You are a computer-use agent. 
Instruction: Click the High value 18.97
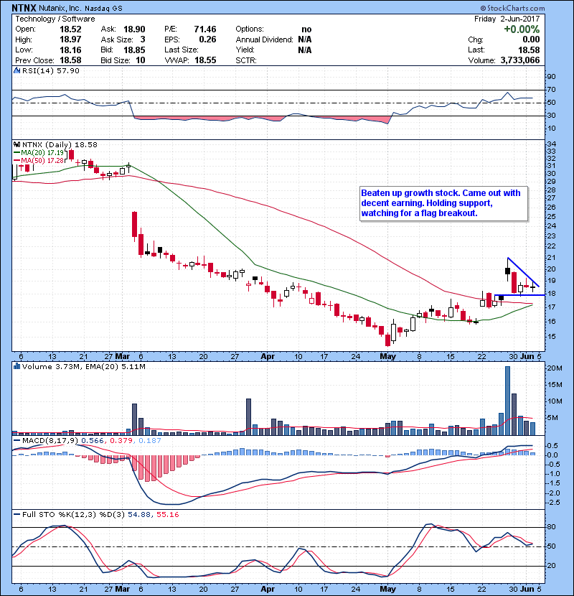70,39
